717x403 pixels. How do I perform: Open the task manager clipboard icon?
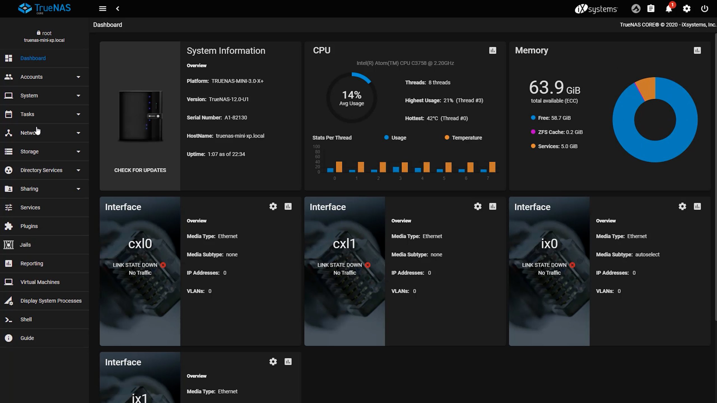coord(651,9)
